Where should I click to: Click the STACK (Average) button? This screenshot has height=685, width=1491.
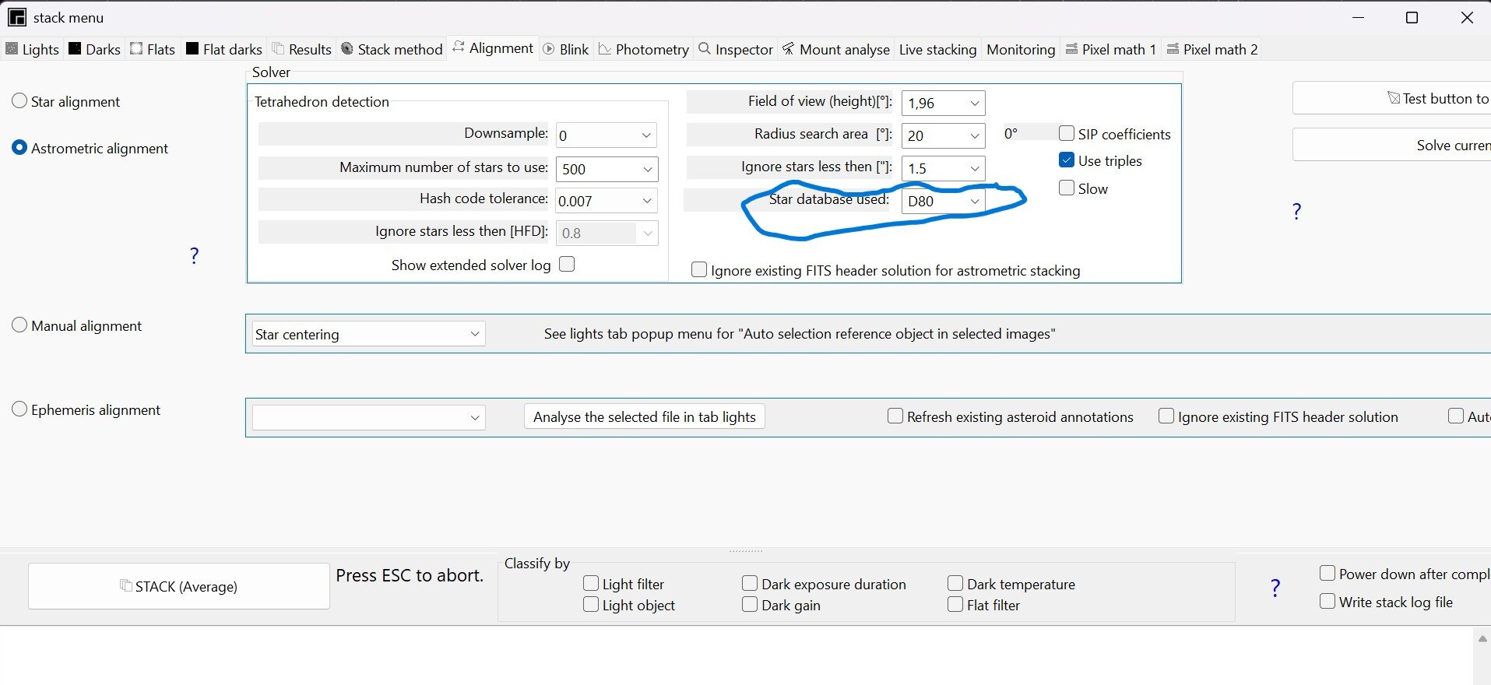[179, 586]
